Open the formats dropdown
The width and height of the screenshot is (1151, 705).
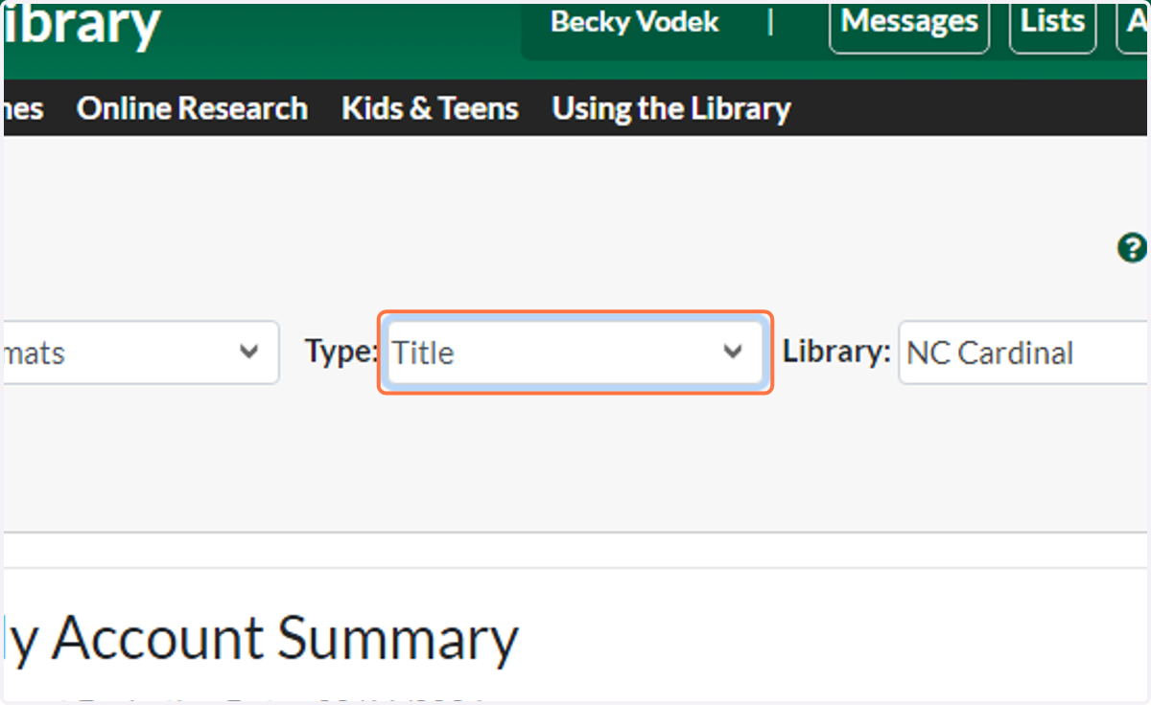(141, 352)
